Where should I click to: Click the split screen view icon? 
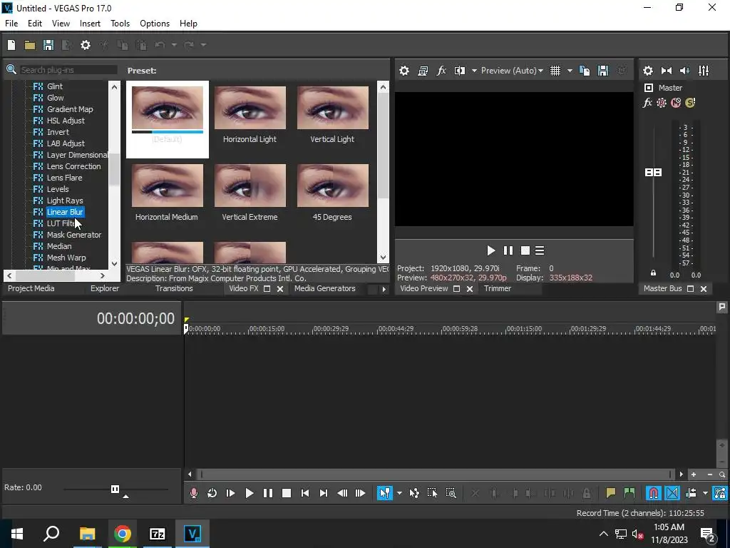[460, 71]
